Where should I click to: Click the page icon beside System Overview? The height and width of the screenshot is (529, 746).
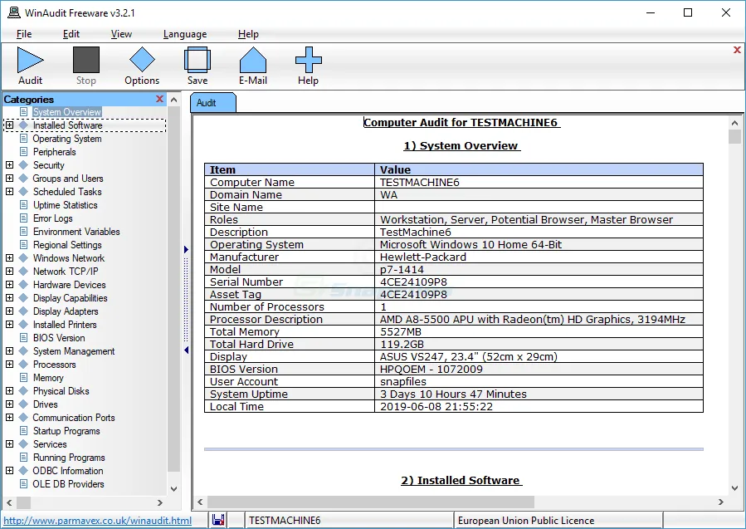[23, 112]
